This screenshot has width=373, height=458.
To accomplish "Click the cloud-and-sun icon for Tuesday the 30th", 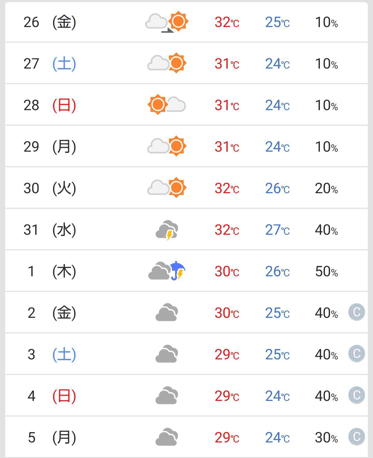I will [167, 188].
